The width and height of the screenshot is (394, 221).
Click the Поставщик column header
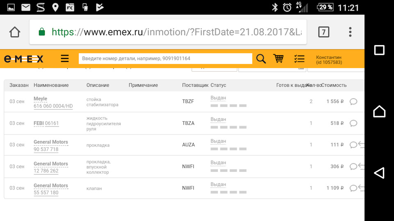[x=195, y=85]
